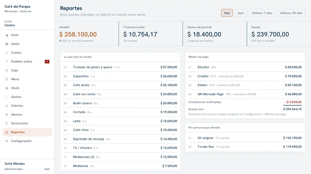The image size is (311, 174).
Task: Click the Reportes sidebar icon
Action: click(x=7, y=132)
